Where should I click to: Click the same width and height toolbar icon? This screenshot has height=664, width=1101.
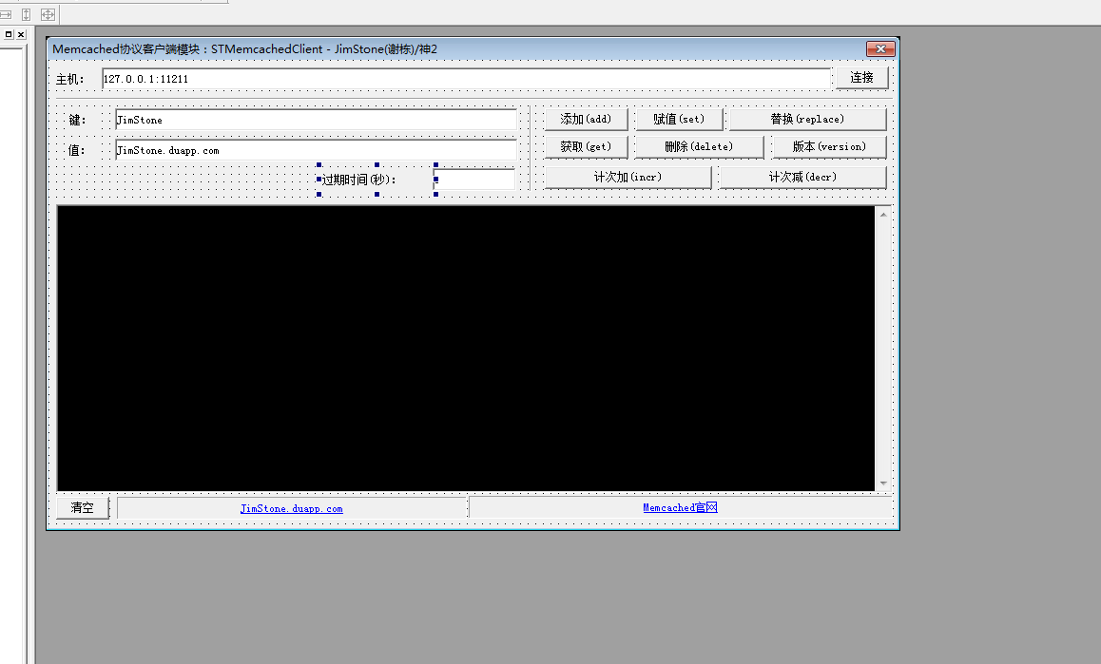pos(48,14)
